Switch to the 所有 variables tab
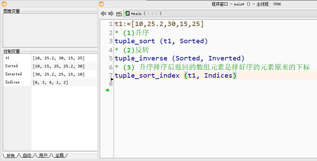Image resolution: width=317 pixels, height=161 pixels. click(11, 155)
